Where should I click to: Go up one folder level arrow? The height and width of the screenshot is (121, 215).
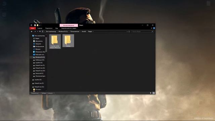click(40, 32)
